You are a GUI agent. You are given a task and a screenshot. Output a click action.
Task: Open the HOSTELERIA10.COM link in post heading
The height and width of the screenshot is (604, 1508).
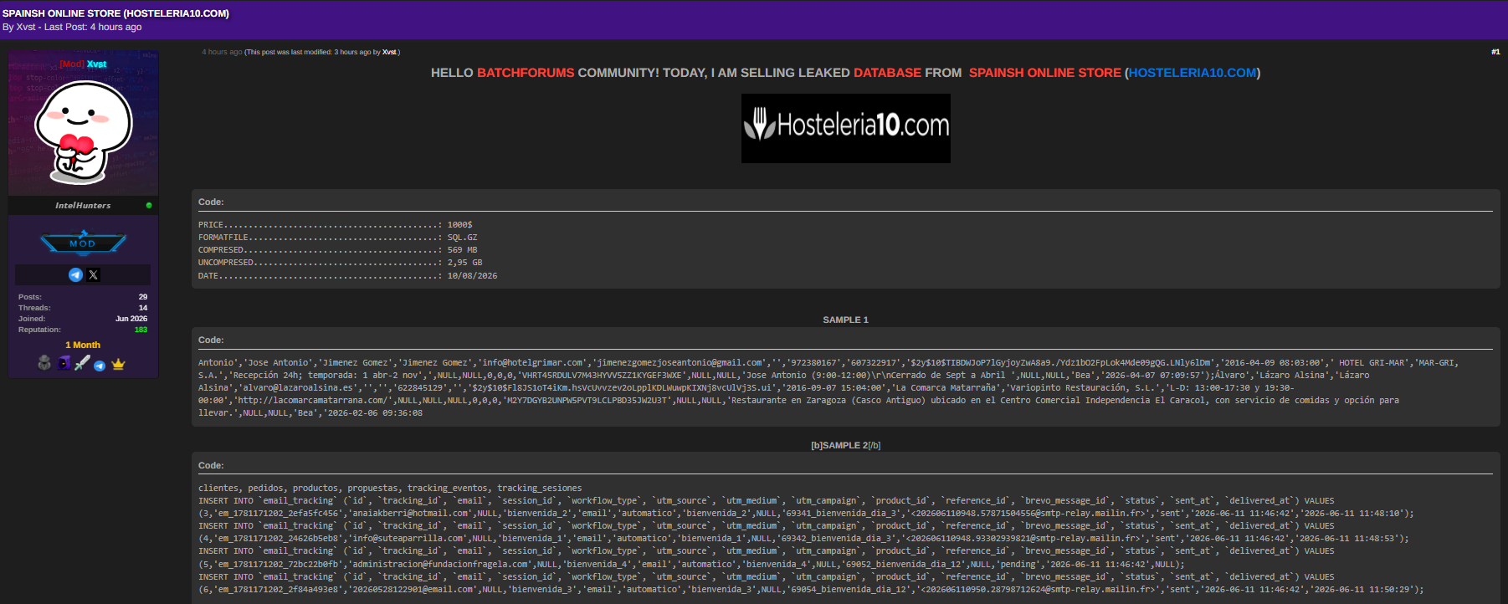[1193, 73]
